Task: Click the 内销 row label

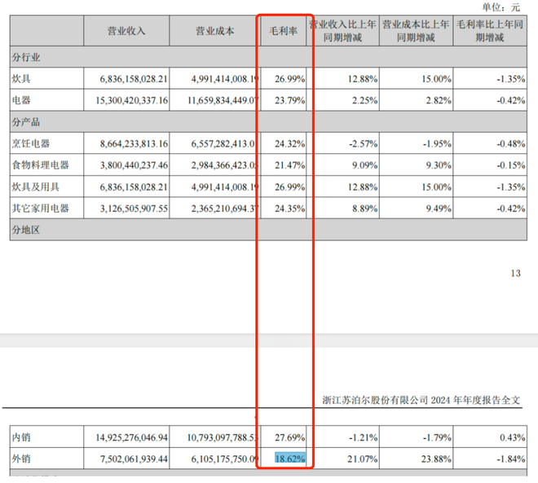Action: coord(24,437)
